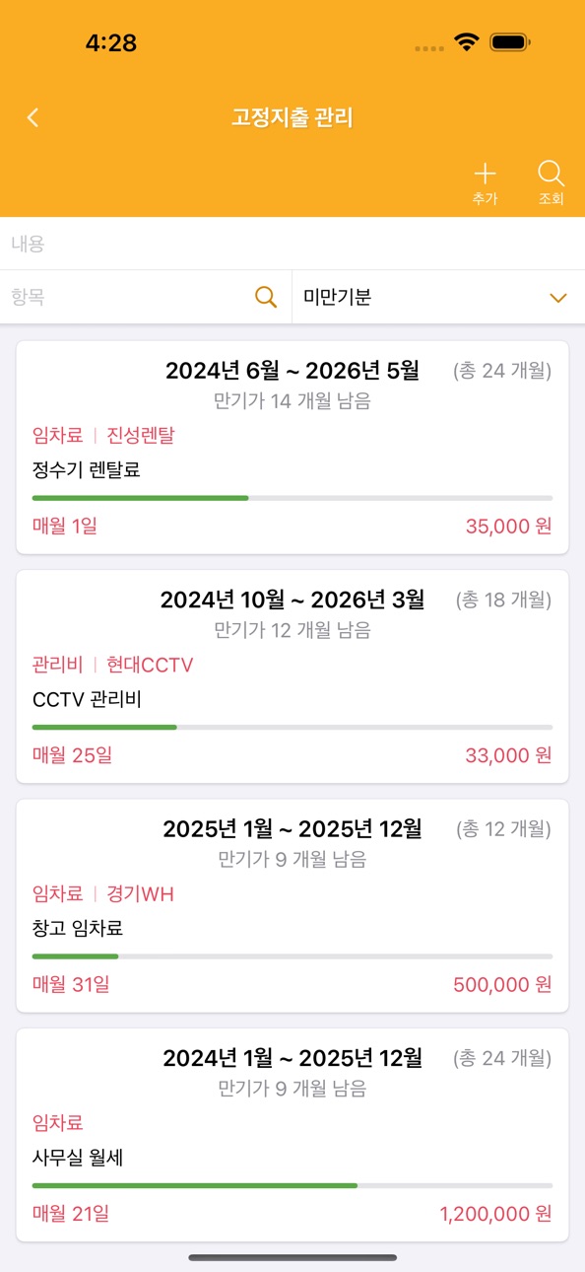
Task: Open the 미만기분 filter selector
Action: 438,297
